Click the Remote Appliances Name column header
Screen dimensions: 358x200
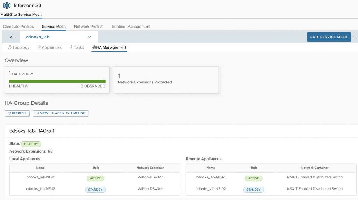pyautogui.click(x=211, y=168)
